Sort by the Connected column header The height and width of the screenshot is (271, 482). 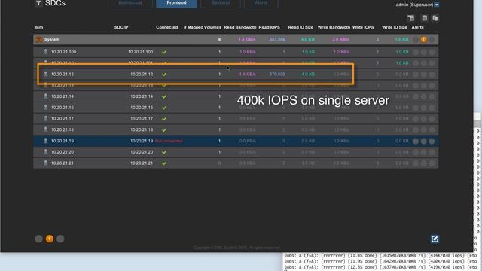point(166,27)
